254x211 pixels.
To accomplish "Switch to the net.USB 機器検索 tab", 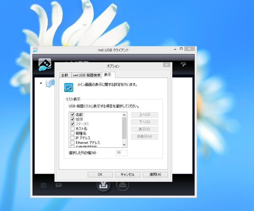I will click(87, 75).
